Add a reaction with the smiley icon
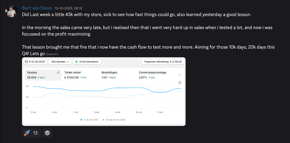290x143 pixels. pos(47,133)
